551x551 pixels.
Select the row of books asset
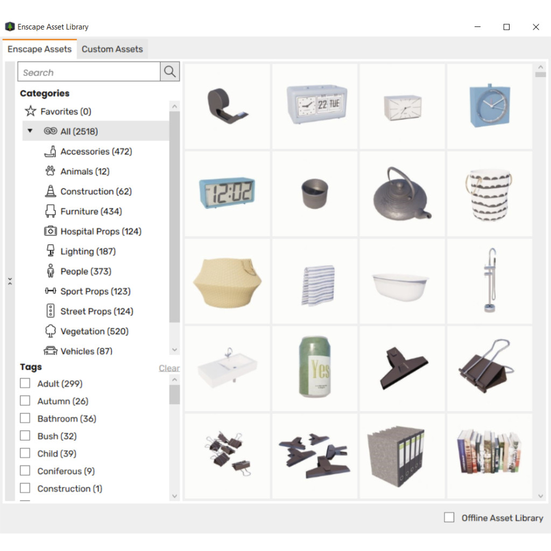pyautogui.click(x=490, y=456)
